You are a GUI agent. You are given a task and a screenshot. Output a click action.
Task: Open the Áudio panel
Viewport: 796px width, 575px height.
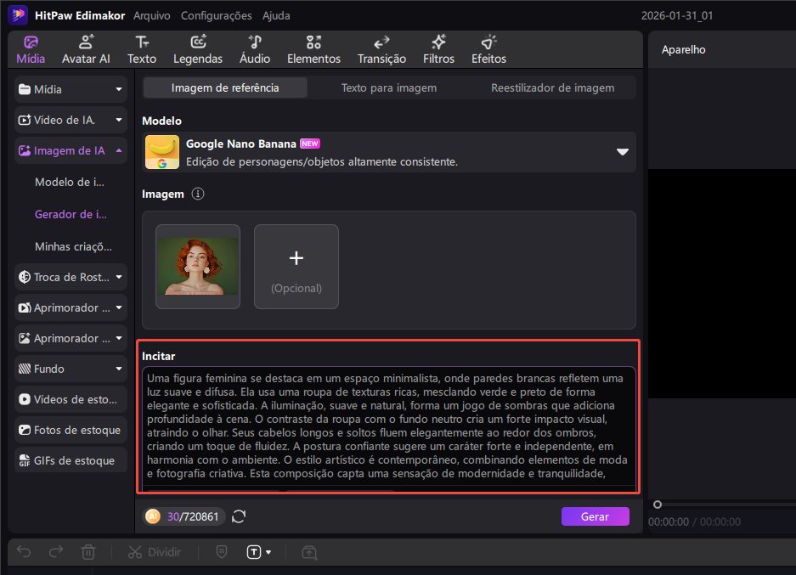click(x=255, y=50)
